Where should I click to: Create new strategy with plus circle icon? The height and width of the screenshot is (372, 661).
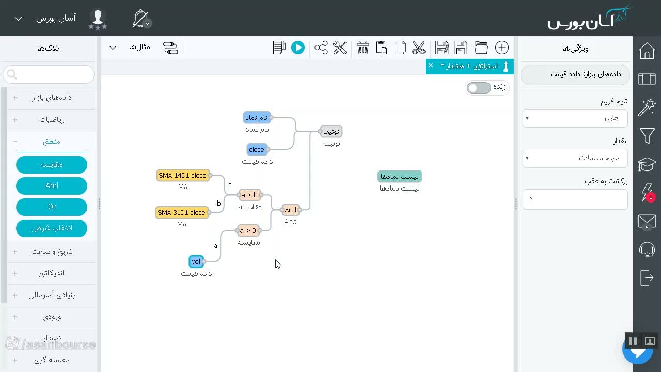(x=502, y=48)
